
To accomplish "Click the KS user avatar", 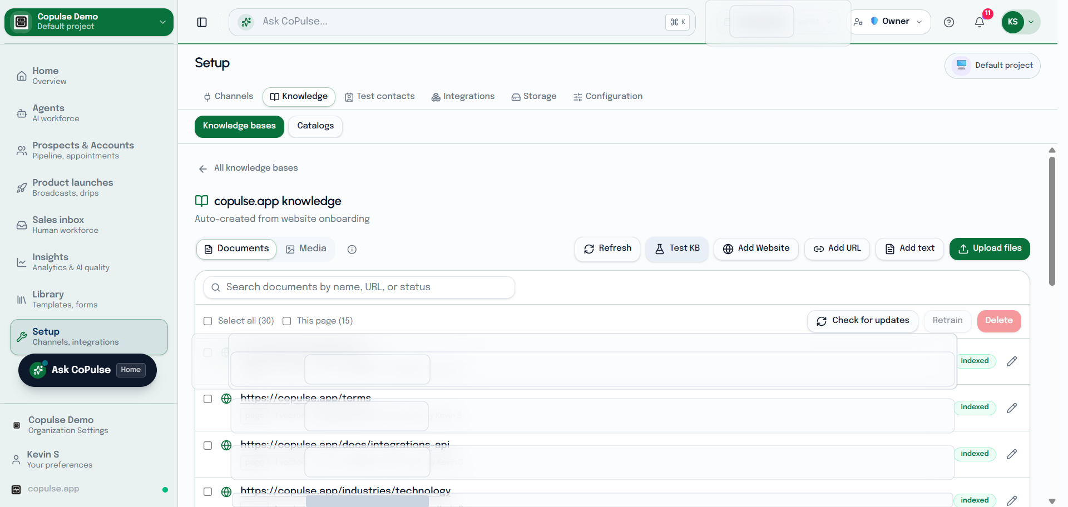I will pyautogui.click(x=1012, y=22).
